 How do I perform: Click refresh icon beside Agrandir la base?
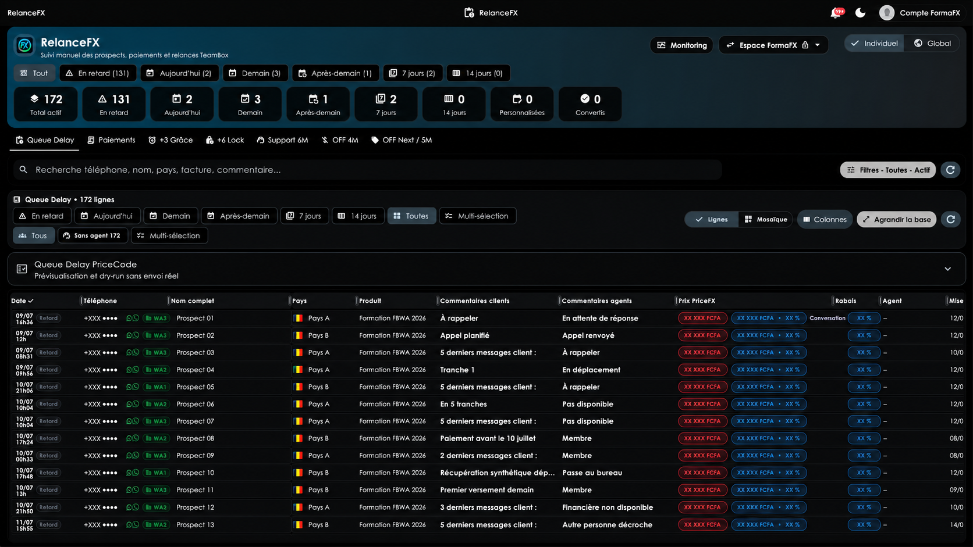[951, 219]
